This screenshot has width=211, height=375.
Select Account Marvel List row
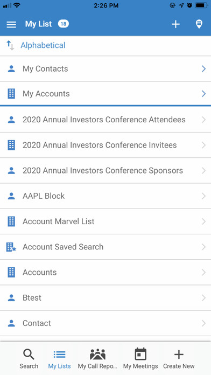pos(105,221)
